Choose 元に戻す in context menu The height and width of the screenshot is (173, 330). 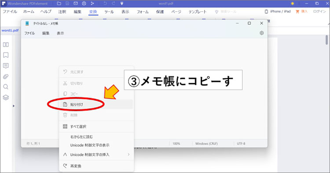(x=96, y=72)
